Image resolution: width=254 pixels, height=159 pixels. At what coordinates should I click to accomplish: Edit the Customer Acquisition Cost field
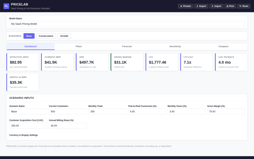pos(28,126)
